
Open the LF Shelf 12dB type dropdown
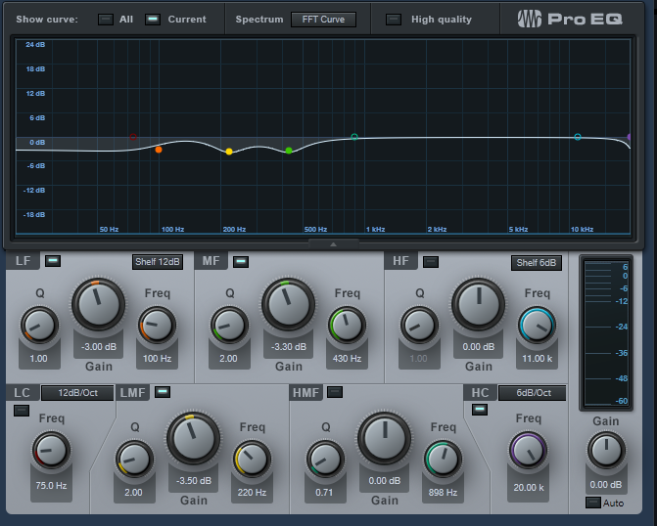point(158,262)
